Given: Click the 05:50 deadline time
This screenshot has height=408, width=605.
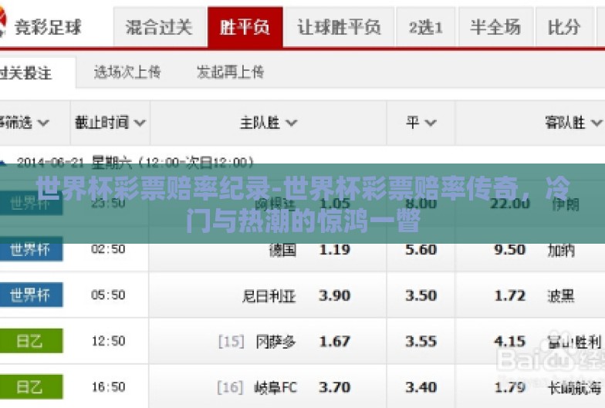Looking at the screenshot, I should pyautogui.click(x=108, y=295).
